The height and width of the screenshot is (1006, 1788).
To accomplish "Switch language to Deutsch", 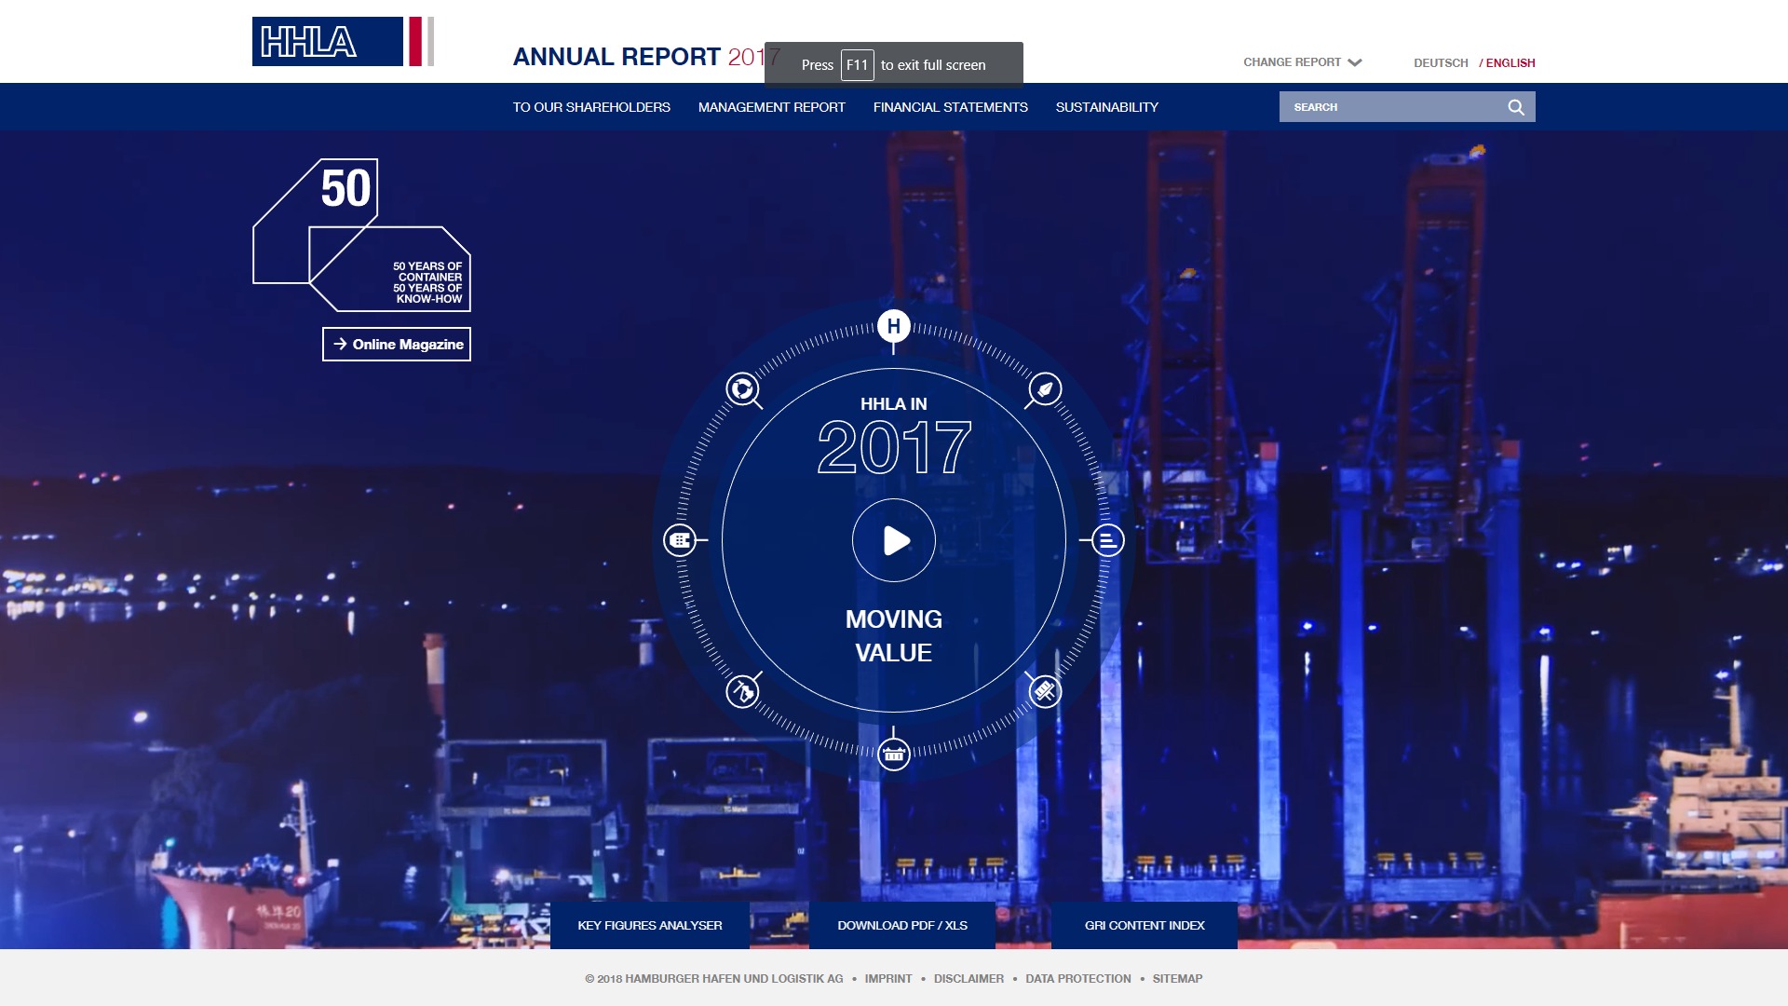I will coord(1440,63).
